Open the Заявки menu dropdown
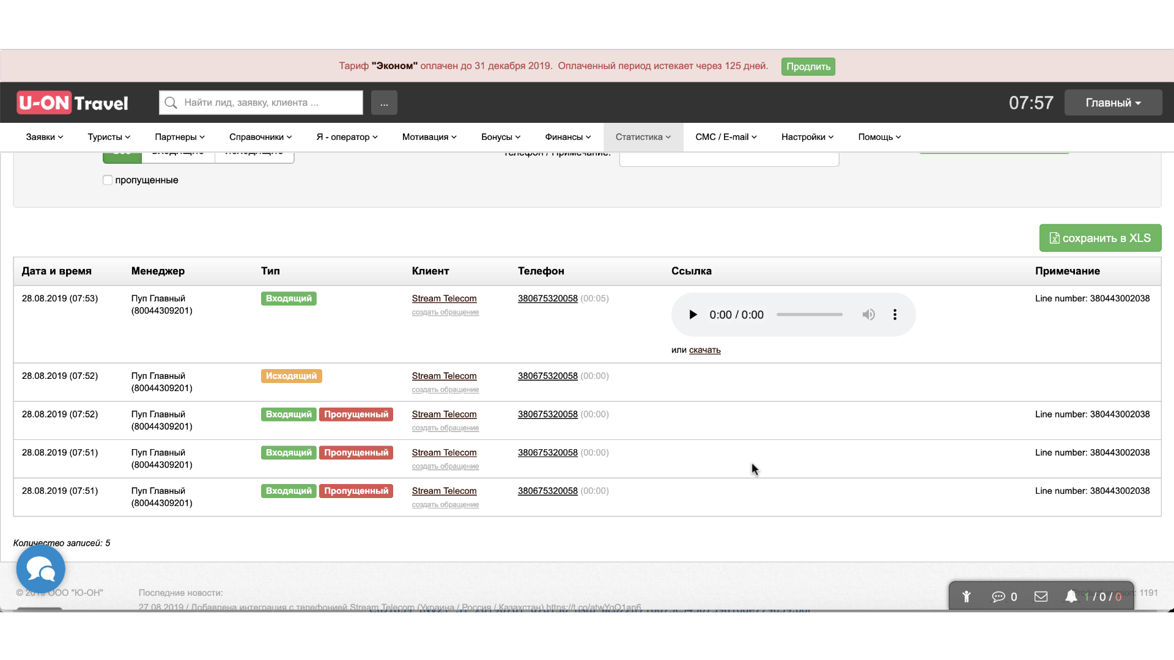This screenshot has width=1174, height=660. (44, 137)
